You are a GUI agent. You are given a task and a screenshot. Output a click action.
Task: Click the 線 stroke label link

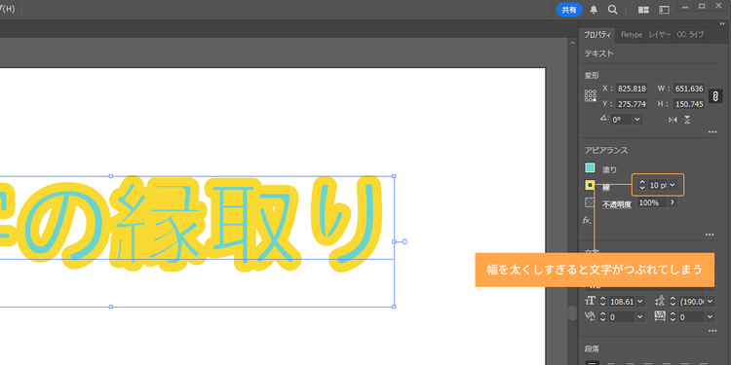point(606,188)
